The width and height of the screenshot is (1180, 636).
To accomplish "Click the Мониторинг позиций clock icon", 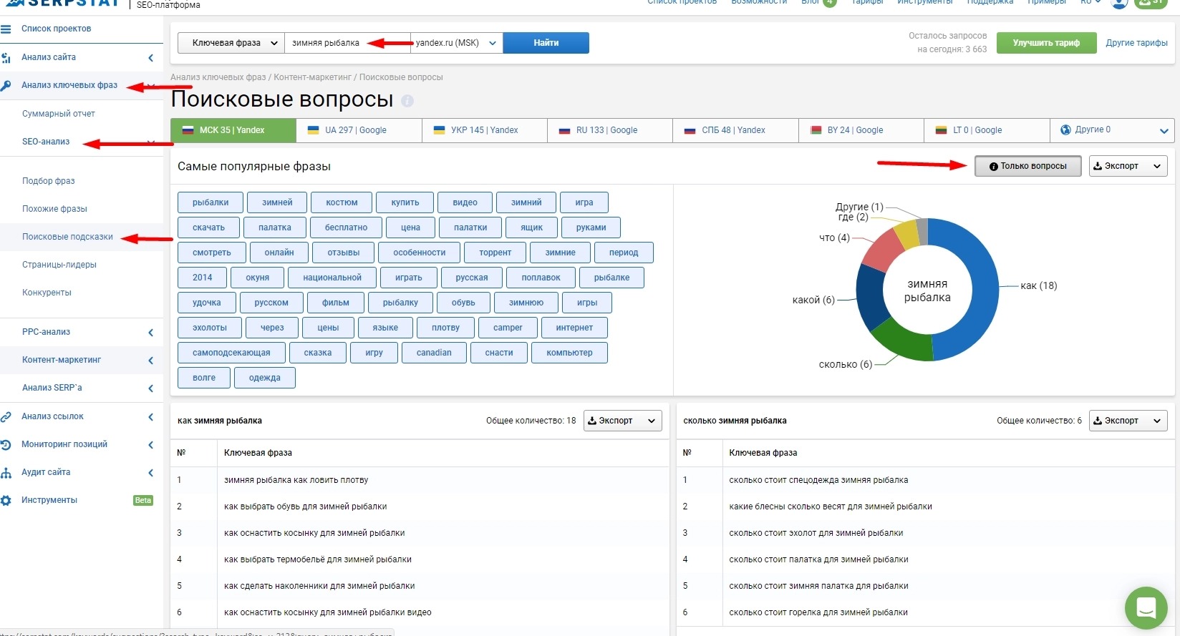I will [x=6, y=444].
